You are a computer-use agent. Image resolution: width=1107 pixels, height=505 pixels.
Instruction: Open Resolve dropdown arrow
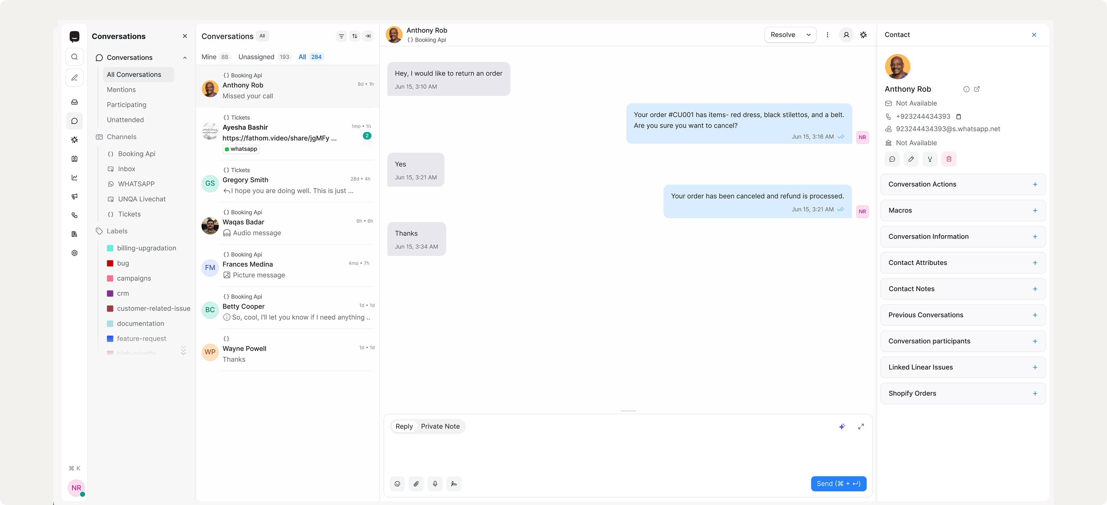[x=808, y=35]
